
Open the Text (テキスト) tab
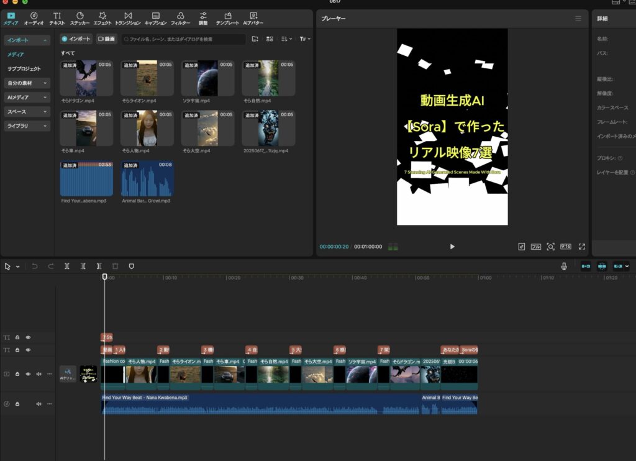57,19
